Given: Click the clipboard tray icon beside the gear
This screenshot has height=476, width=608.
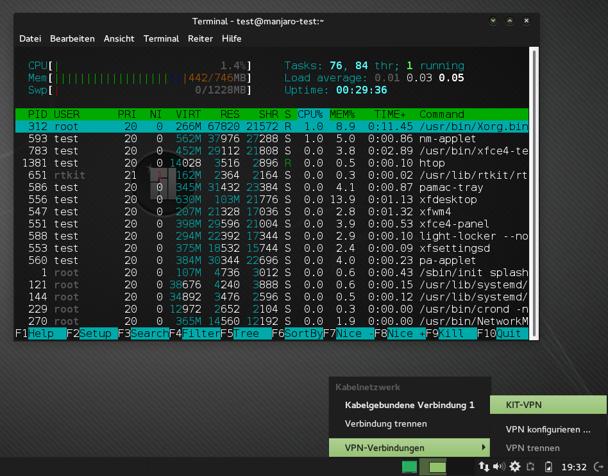Looking at the screenshot, I should click(x=531, y=466).
